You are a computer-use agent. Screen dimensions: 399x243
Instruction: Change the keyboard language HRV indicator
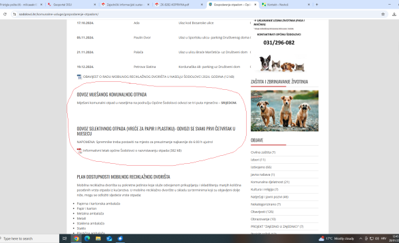[384, 238]
